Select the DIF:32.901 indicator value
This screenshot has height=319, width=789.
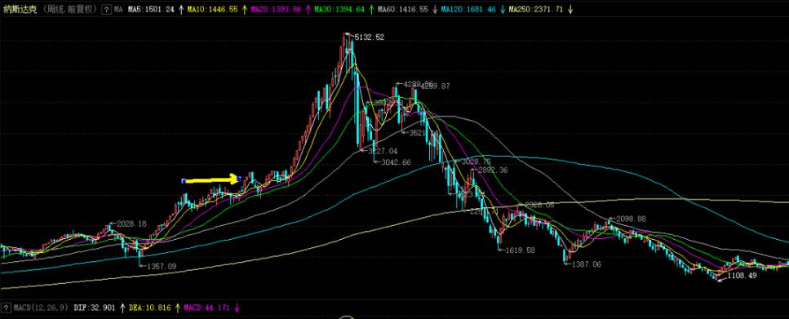[x=94, y=307]
